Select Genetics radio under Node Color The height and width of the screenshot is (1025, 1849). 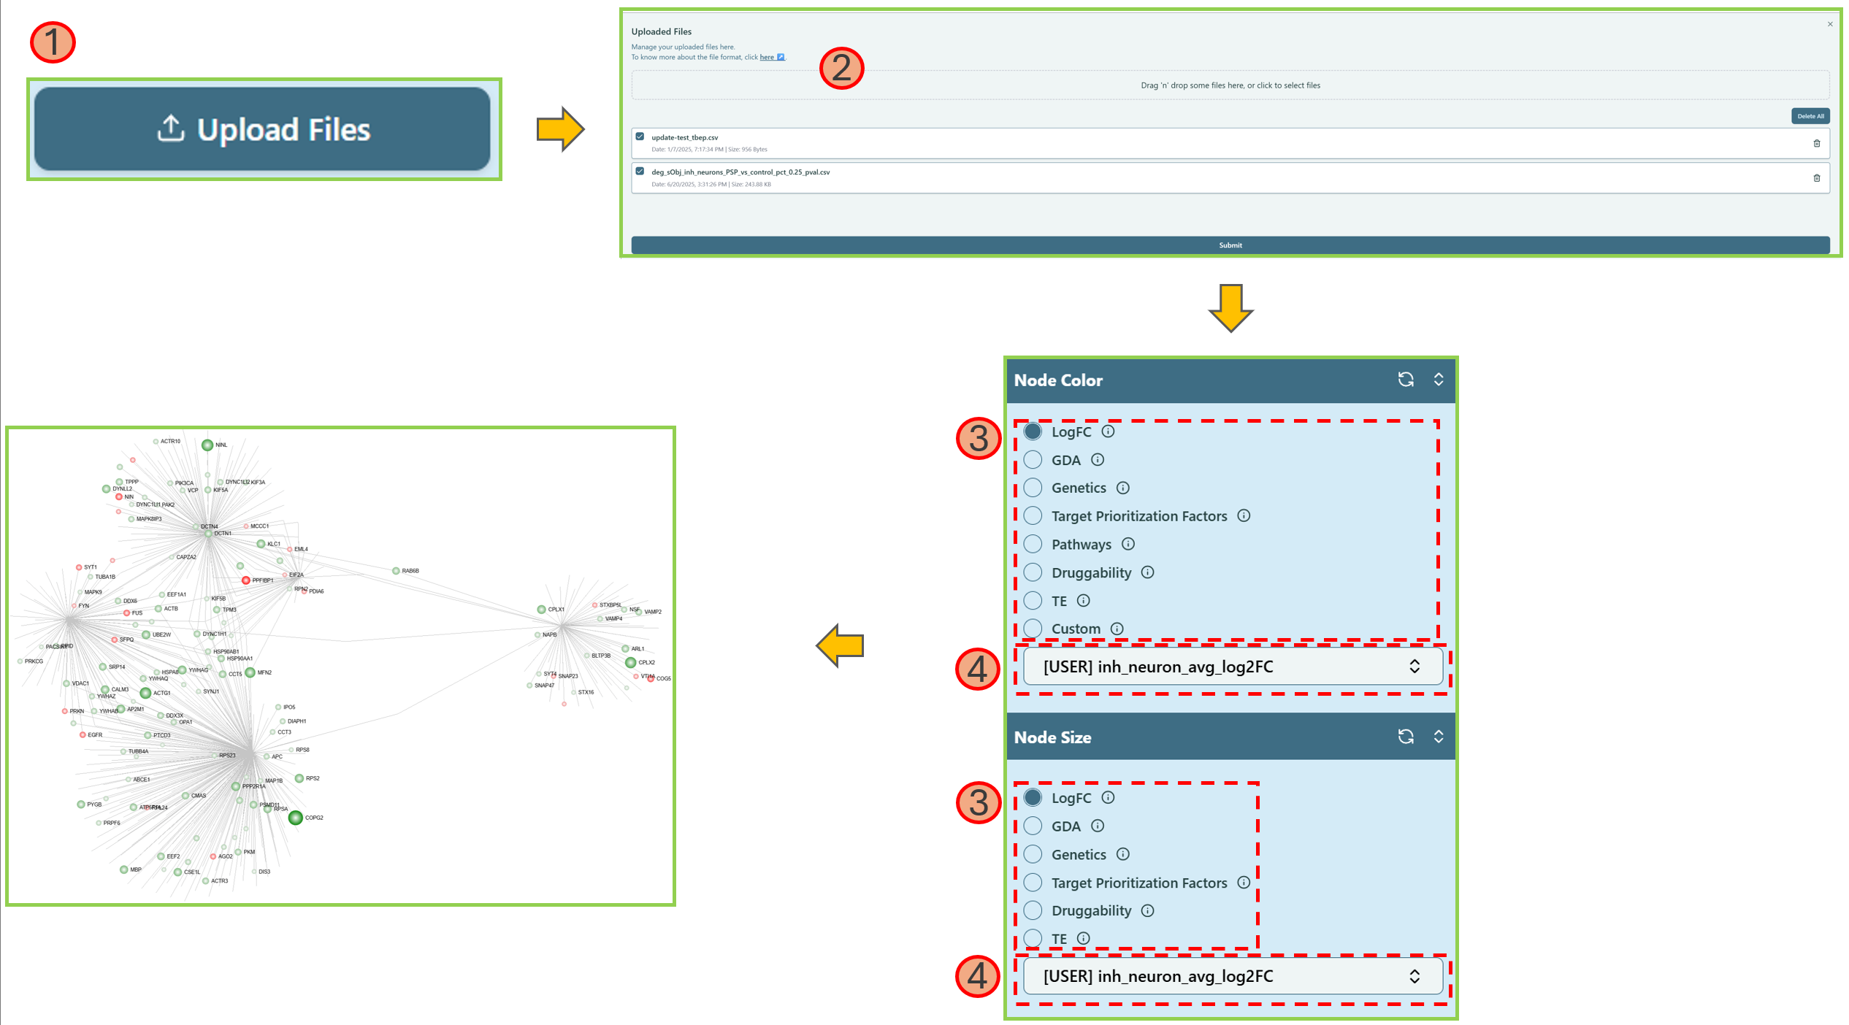(x=1033, y=488)
